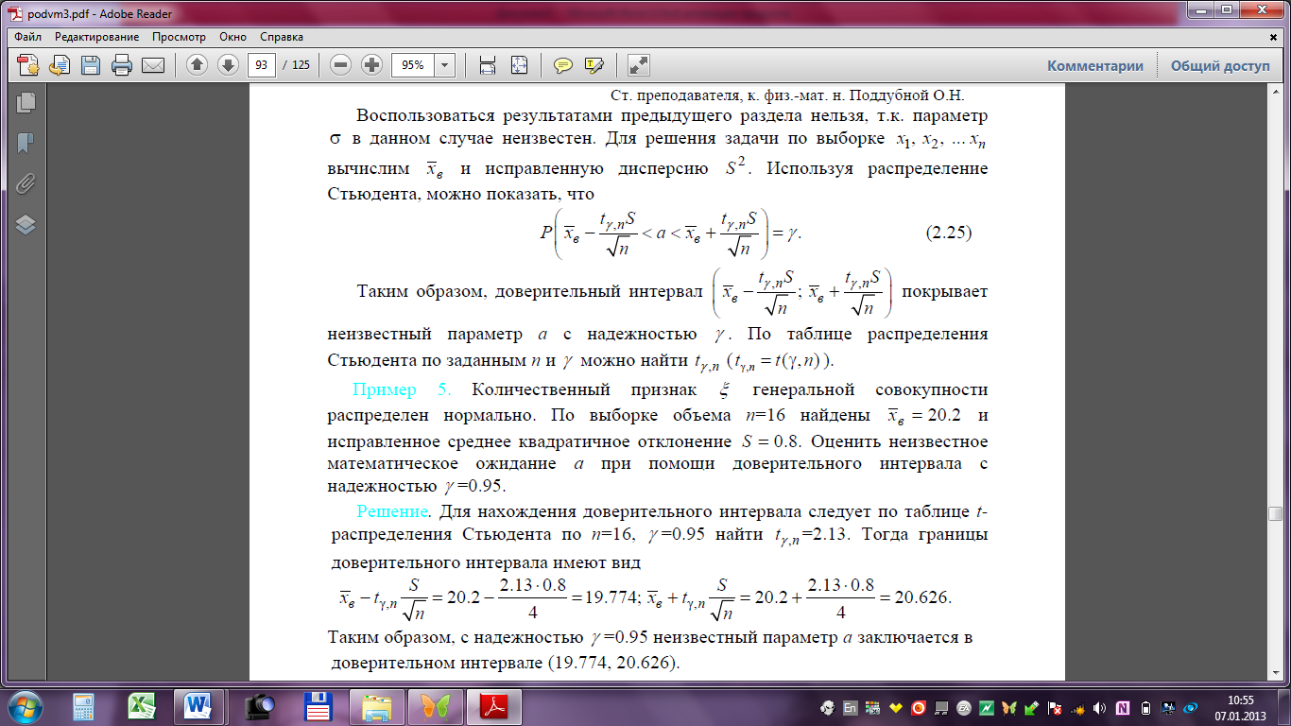Click the Adobe Reader taskbar button

pos(495,706)
